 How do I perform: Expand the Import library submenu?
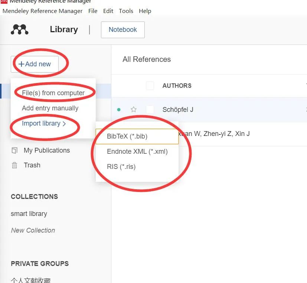pos(44,123)
